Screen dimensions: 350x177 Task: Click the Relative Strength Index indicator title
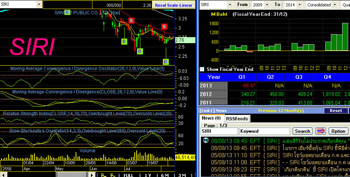(87, 114)
